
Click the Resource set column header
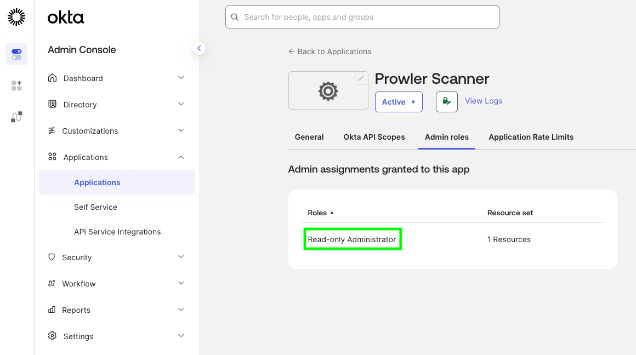tap(510, 213)
